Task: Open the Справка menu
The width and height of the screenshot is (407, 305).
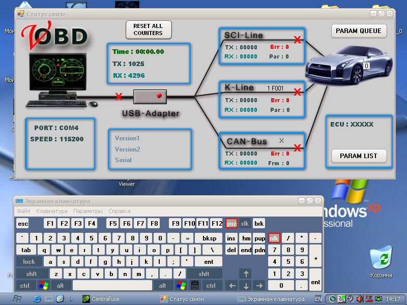Action: click(120, 211)
